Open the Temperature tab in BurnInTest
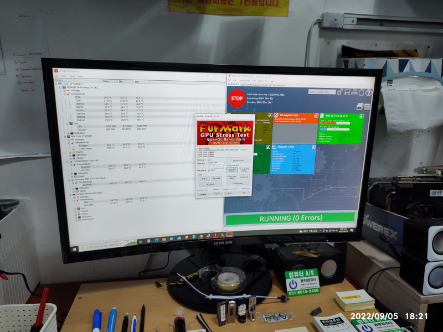443x332 pixels. (279, 85)
